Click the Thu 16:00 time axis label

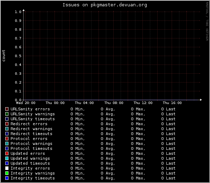click(172, 103)
